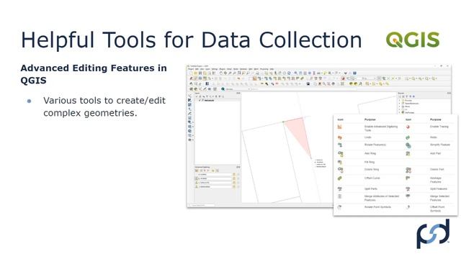Select the Split Features icon in table

408,188
